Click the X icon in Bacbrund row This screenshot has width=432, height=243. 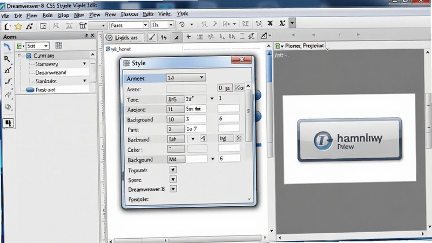[239, 138]
